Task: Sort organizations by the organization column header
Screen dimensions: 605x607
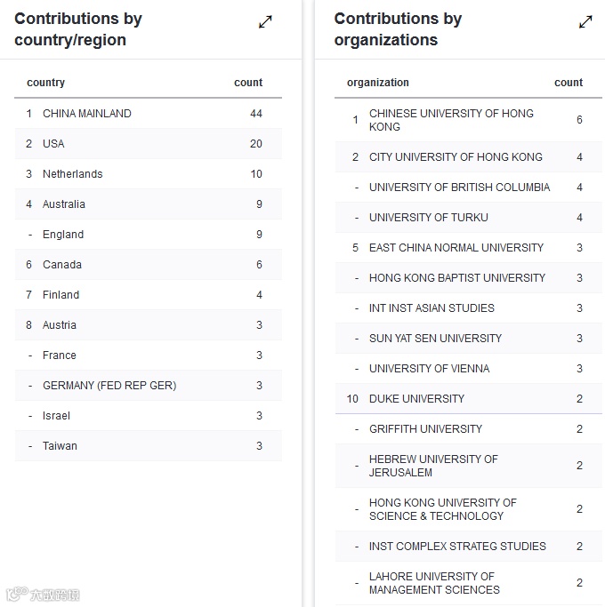Action: [x=378, y=83]
